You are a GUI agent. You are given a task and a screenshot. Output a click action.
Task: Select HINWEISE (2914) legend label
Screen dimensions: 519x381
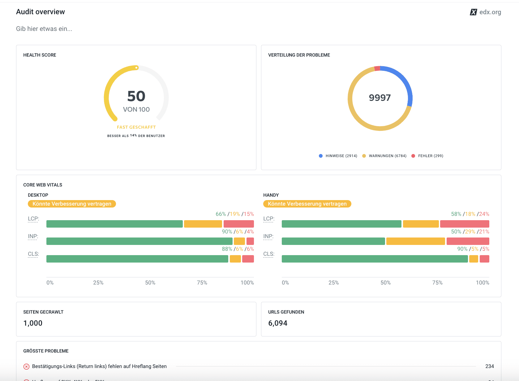point(341,156)
